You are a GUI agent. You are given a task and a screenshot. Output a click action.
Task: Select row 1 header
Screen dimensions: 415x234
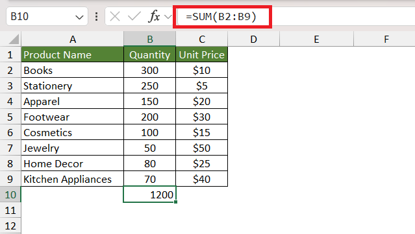click(x=10, y=54)
